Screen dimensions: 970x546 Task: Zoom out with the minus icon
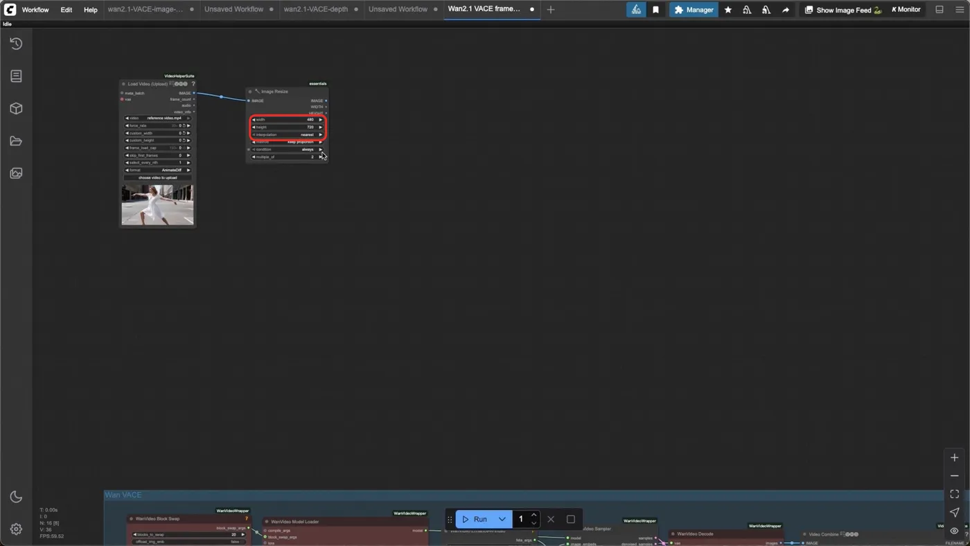[954, 476]
